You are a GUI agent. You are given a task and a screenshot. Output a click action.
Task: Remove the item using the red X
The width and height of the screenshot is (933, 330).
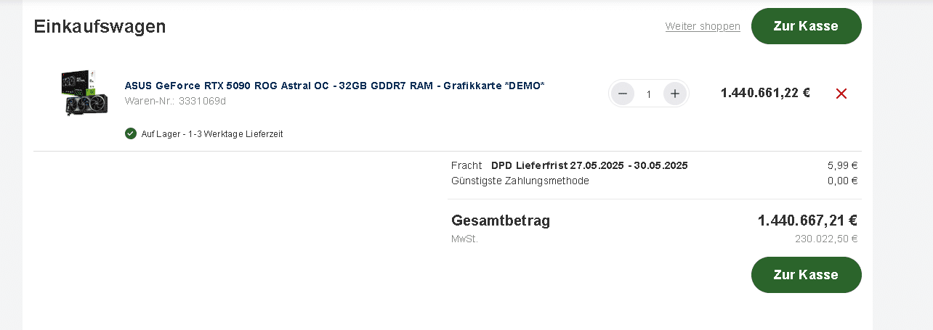[x=841, y=94]
